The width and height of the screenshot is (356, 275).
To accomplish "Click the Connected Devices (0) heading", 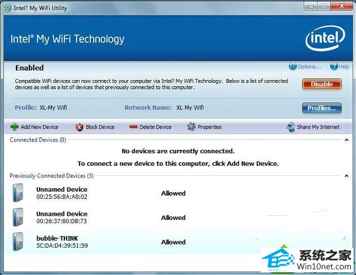I will (x=38, y=140).
